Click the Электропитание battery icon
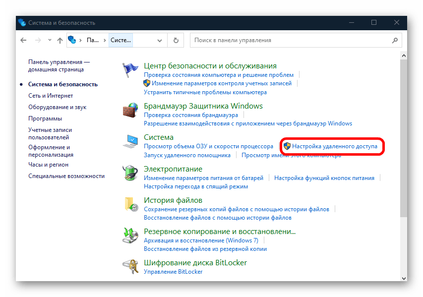This screenshot has width=423, height=297. 130,173
